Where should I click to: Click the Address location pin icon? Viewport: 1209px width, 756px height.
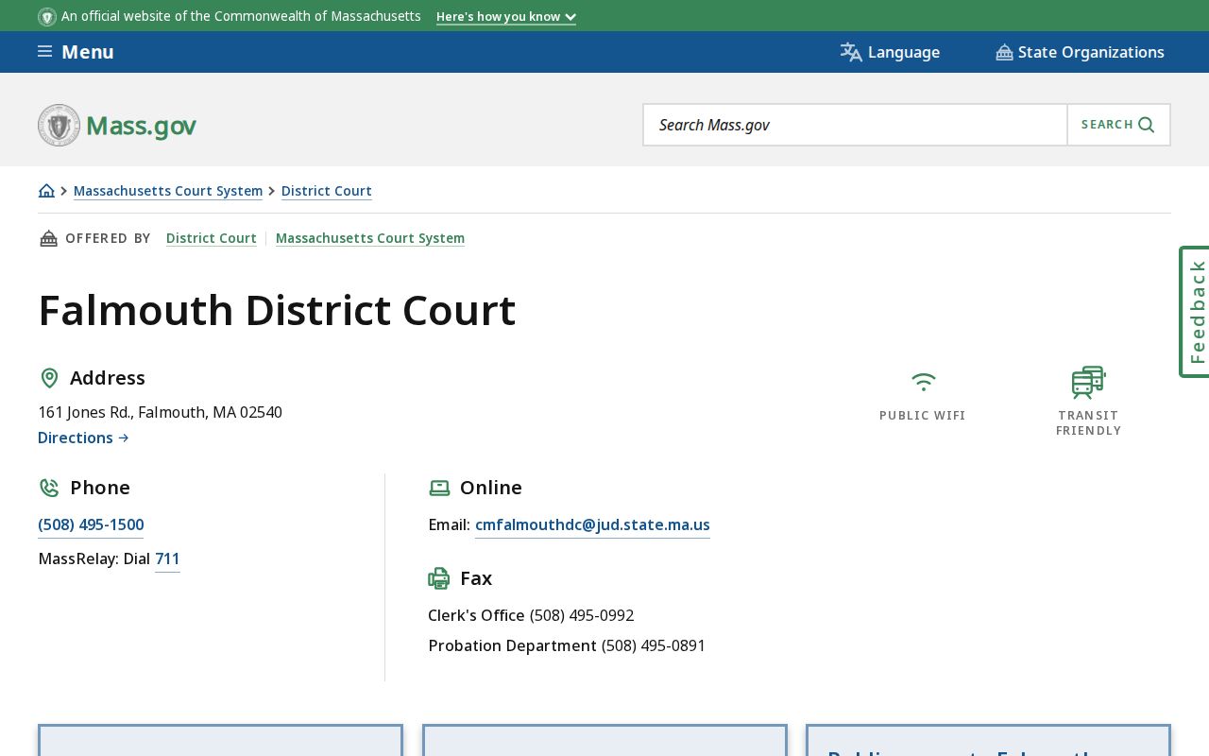pos(49,378)
